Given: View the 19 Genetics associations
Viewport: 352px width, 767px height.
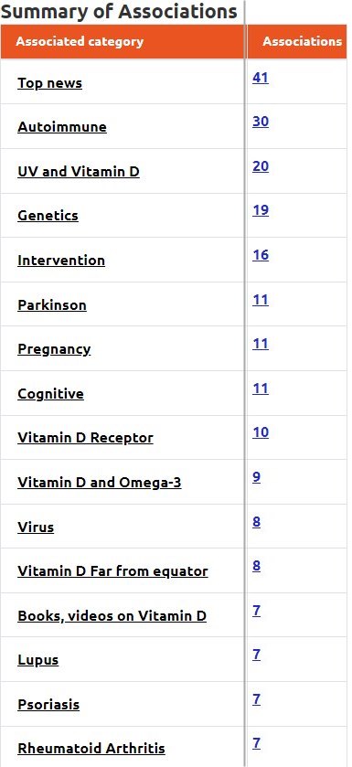Looking at the screenshot, I should 261,210.
